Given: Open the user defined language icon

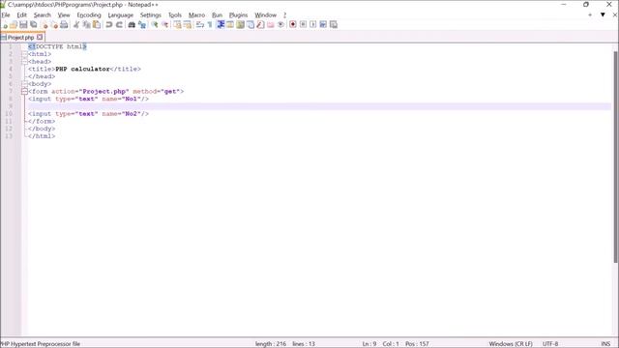Looking at the screenshot, I should (x=230, y=25).
